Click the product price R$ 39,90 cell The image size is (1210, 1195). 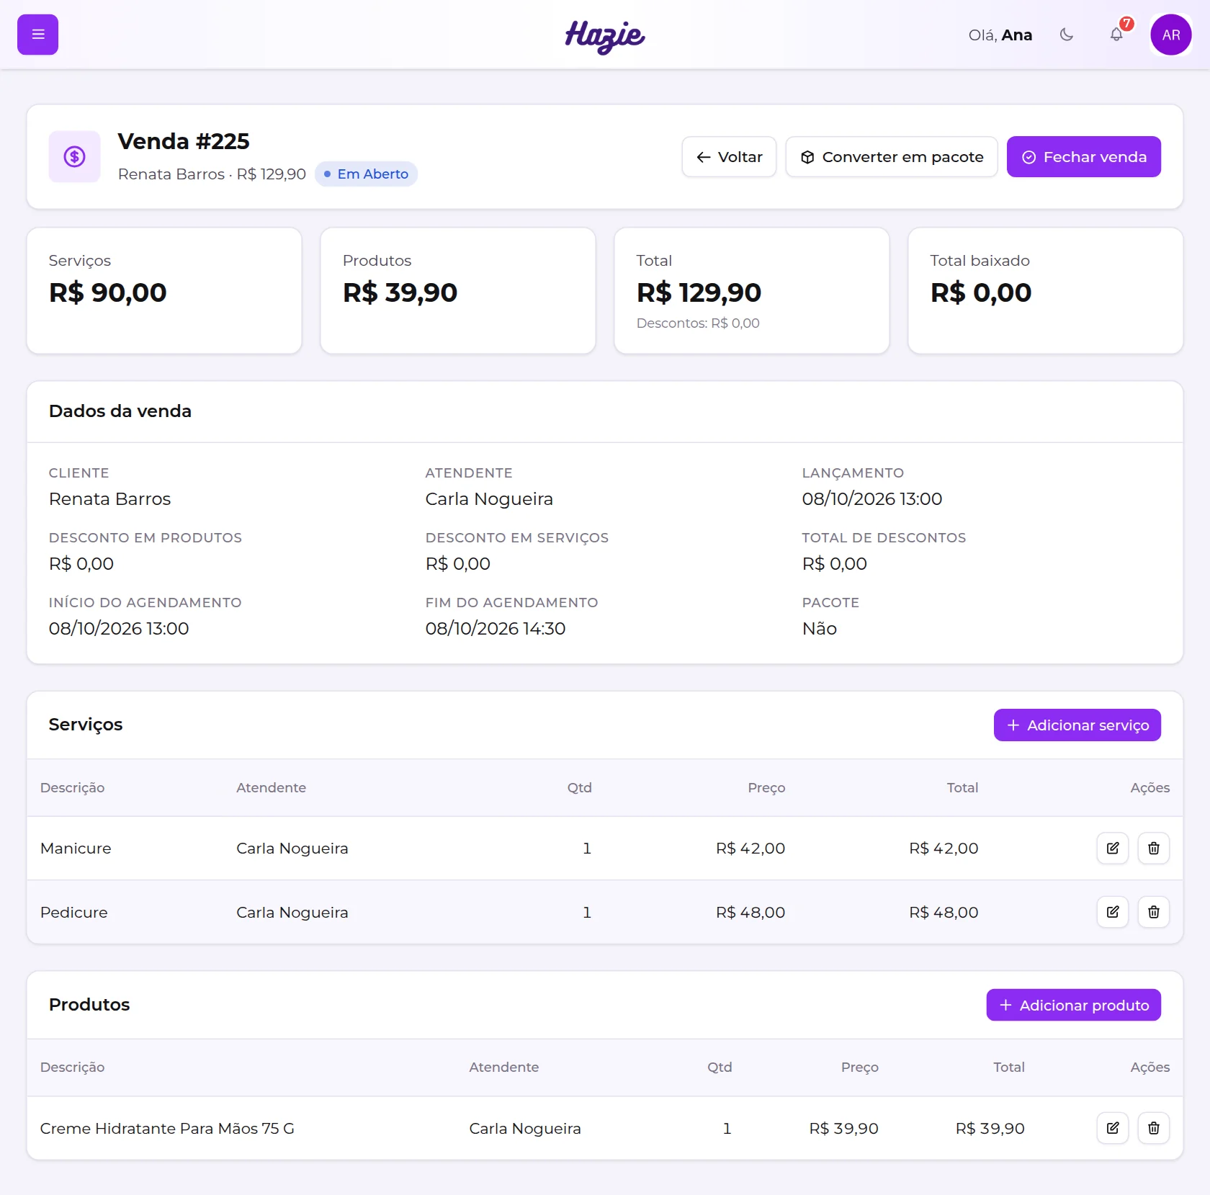844,1129
